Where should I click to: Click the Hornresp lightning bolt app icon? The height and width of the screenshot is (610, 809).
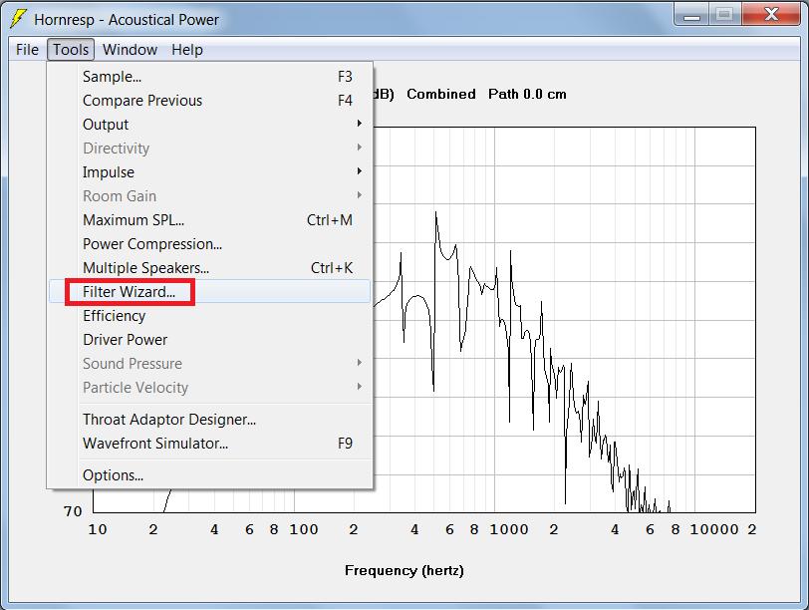[18, 19]
